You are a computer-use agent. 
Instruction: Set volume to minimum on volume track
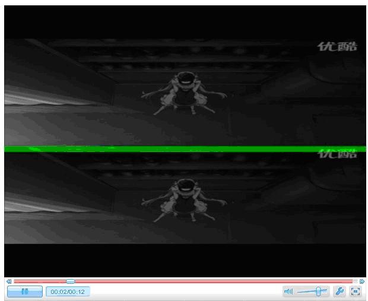tap(298, 292)
